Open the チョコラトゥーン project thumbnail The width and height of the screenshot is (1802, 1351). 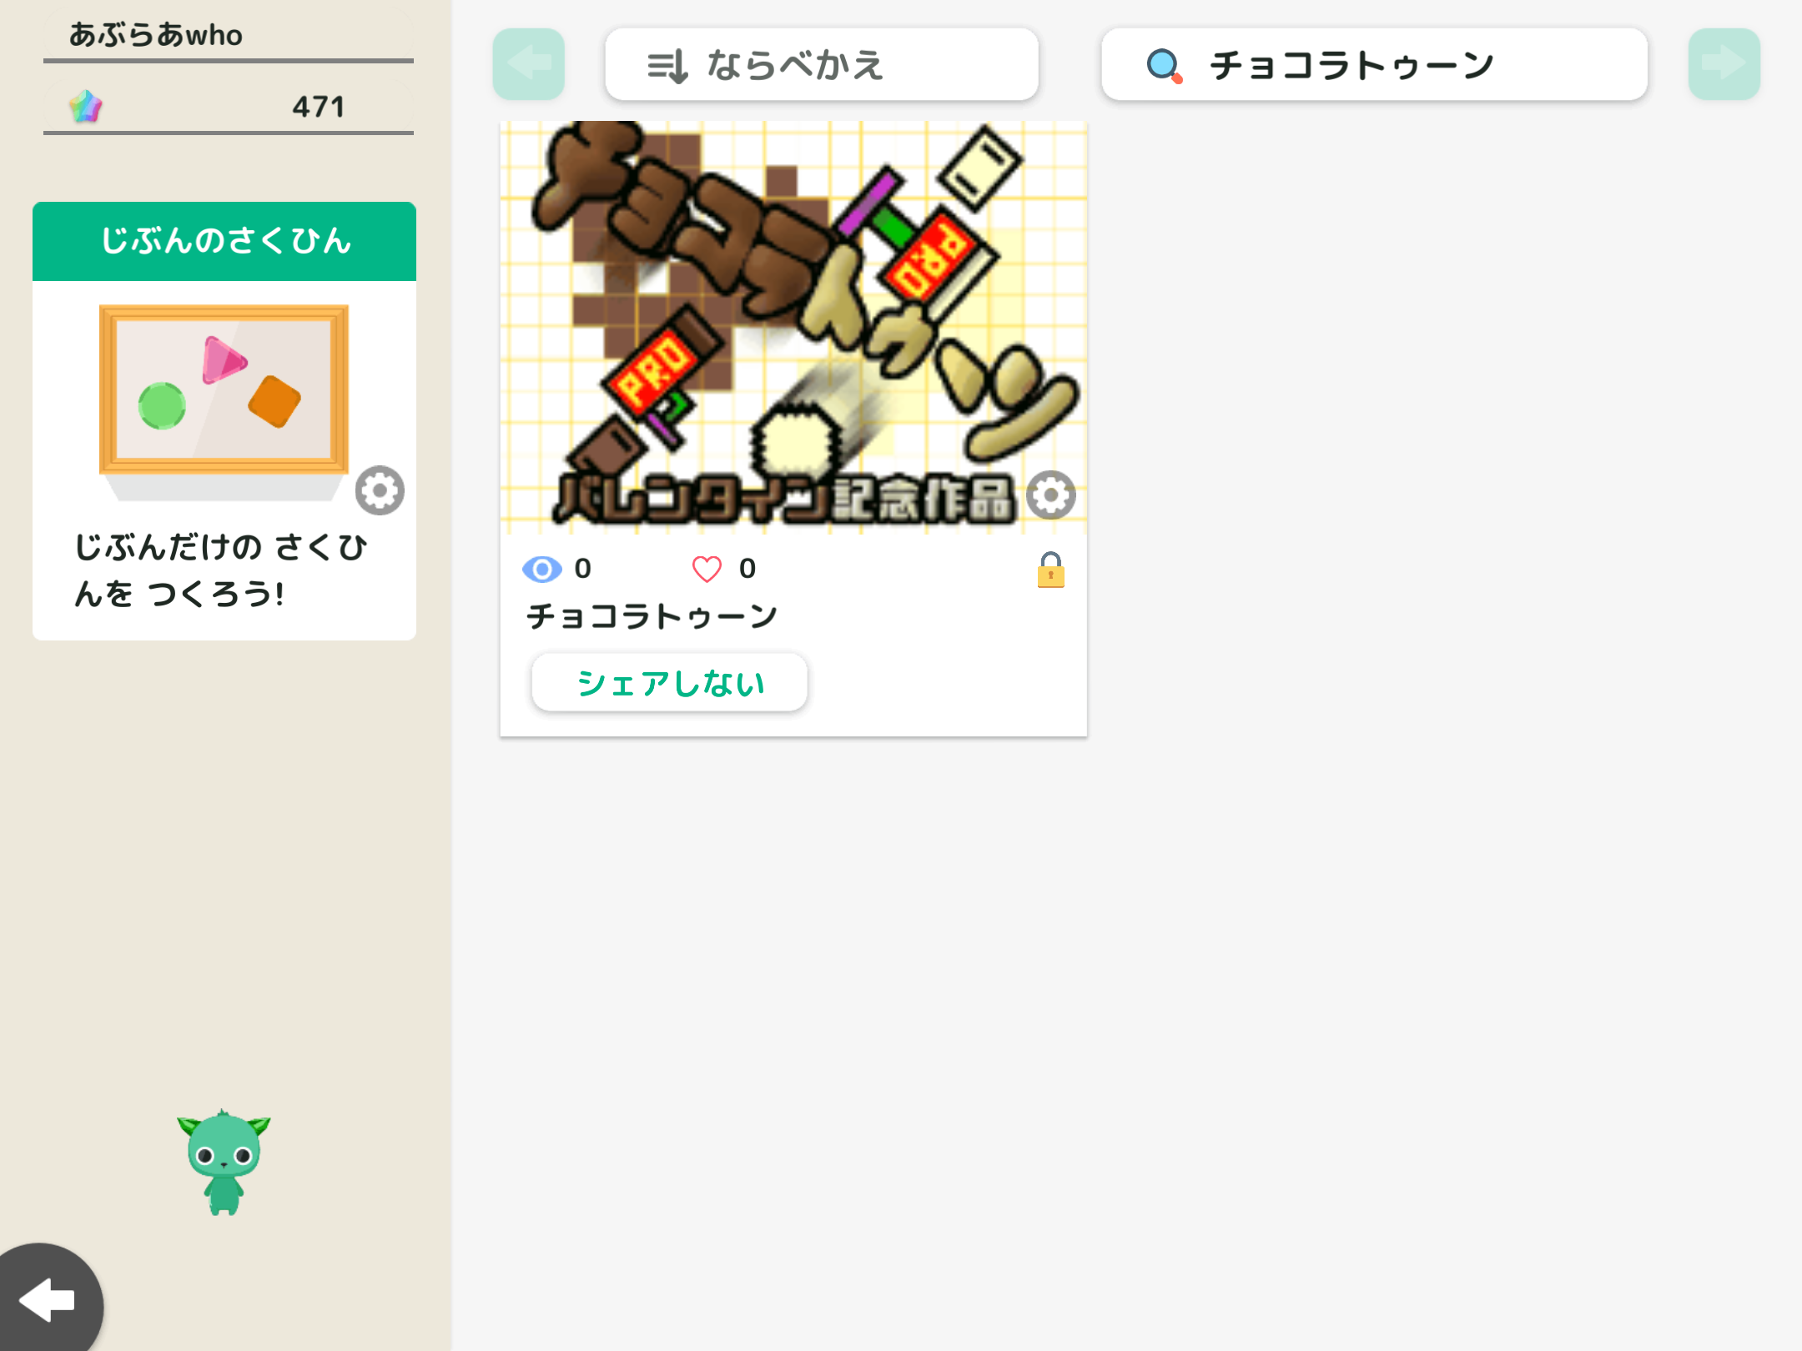click(793, 327)
